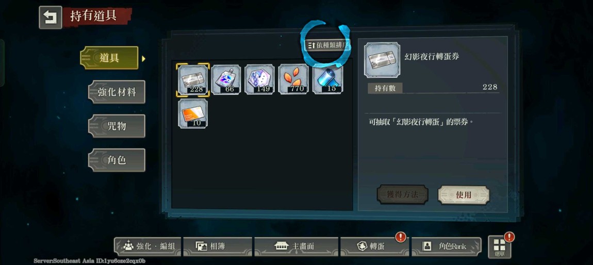Click the 使用 button
Image resolution: width=593 pixels, height=265 pixels.
464,195
